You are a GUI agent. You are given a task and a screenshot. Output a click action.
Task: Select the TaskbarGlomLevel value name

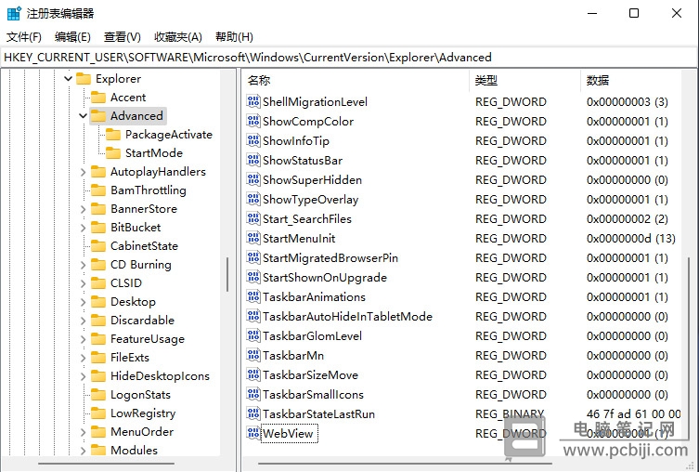click(x=312, y=336)
